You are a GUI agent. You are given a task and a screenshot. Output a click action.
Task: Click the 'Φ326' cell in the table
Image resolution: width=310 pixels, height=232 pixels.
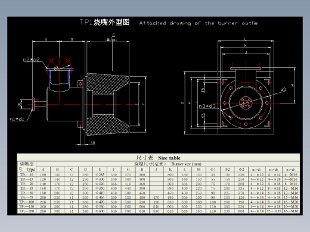[100, 184]
